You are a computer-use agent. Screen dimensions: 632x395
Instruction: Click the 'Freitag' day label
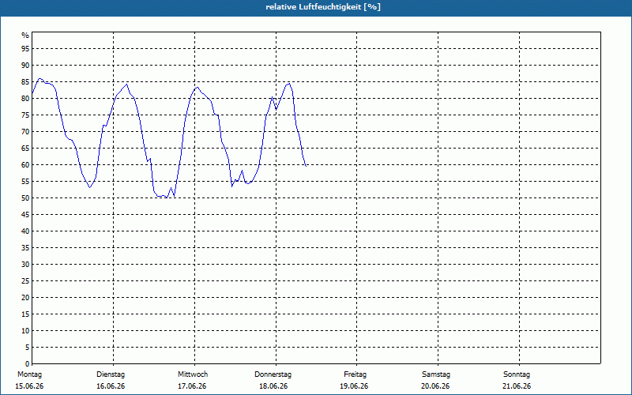[x=355, y=374]
